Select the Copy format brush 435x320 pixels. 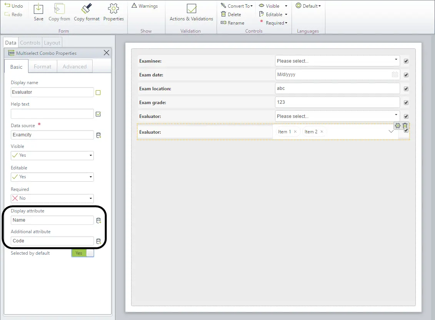(87, 12)
